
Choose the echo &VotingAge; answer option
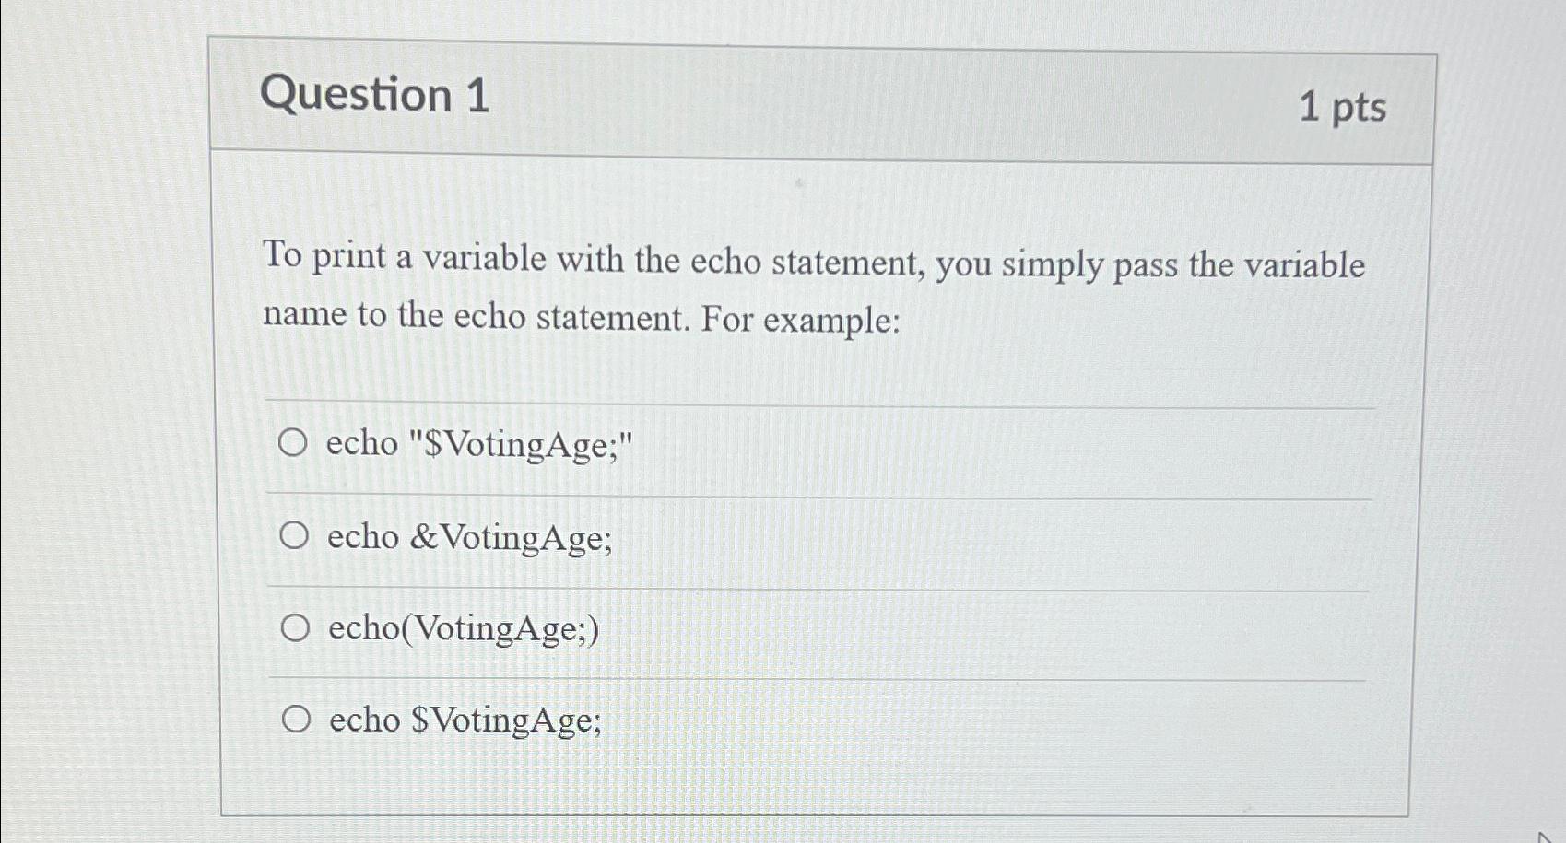tap(297, 537)
